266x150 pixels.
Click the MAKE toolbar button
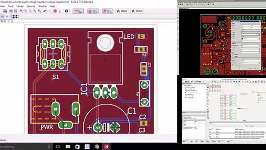coord(122,11)
